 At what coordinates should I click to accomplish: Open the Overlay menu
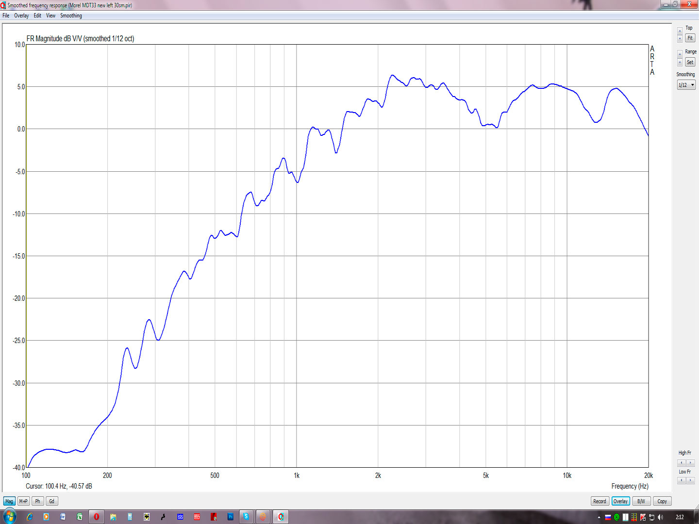coord(21,16)
